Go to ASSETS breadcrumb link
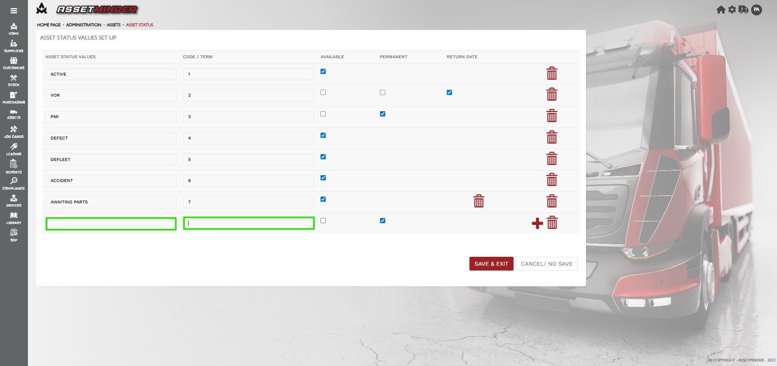The height and width of the screenshot is (366, 777). pyautogui.click(x=113, y=25)
